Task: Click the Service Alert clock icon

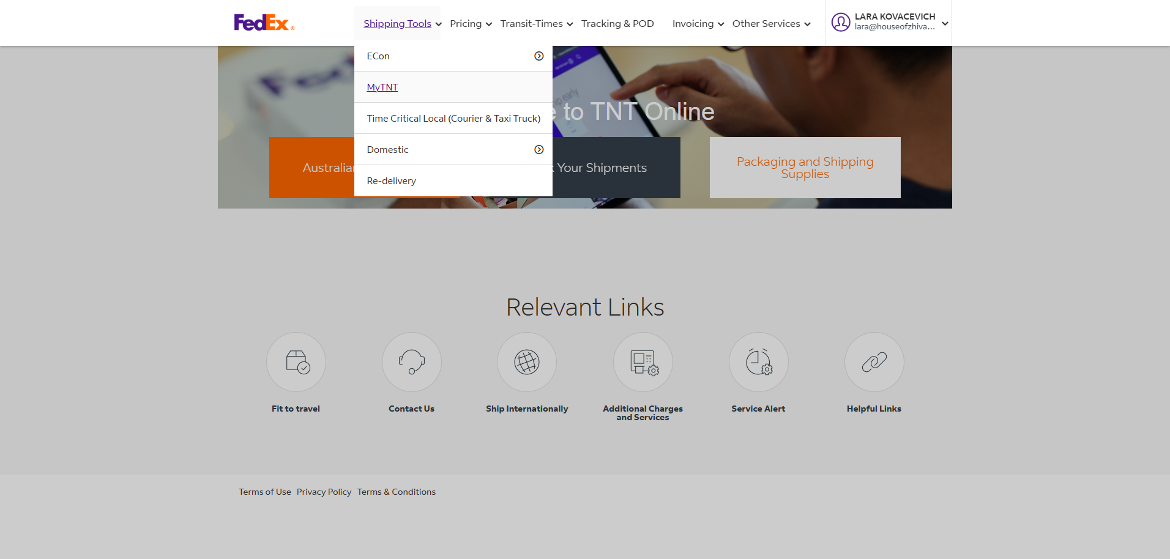Action: click(758, 362)
